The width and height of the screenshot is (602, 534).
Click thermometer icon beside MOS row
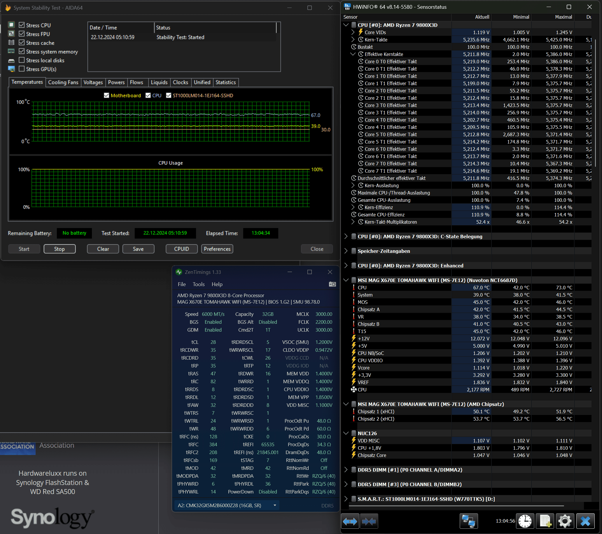coord(354,302)
